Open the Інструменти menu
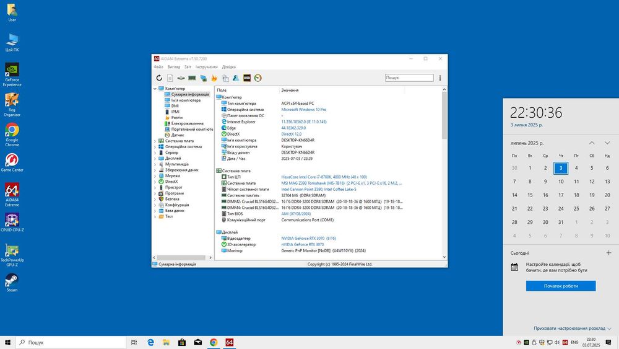This screenshot has width=619, height=349. pos(206,67)
